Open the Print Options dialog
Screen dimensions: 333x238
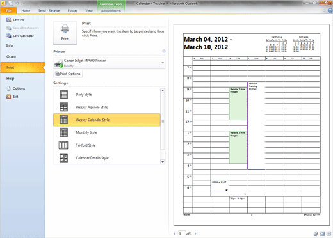pos(68,74)
